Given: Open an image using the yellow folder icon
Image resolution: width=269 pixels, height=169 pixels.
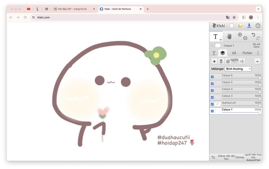Looking at the screenshot, I should click(x=240, y=26).
